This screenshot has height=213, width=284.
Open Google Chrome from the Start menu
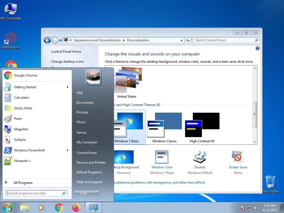(37, 75)
